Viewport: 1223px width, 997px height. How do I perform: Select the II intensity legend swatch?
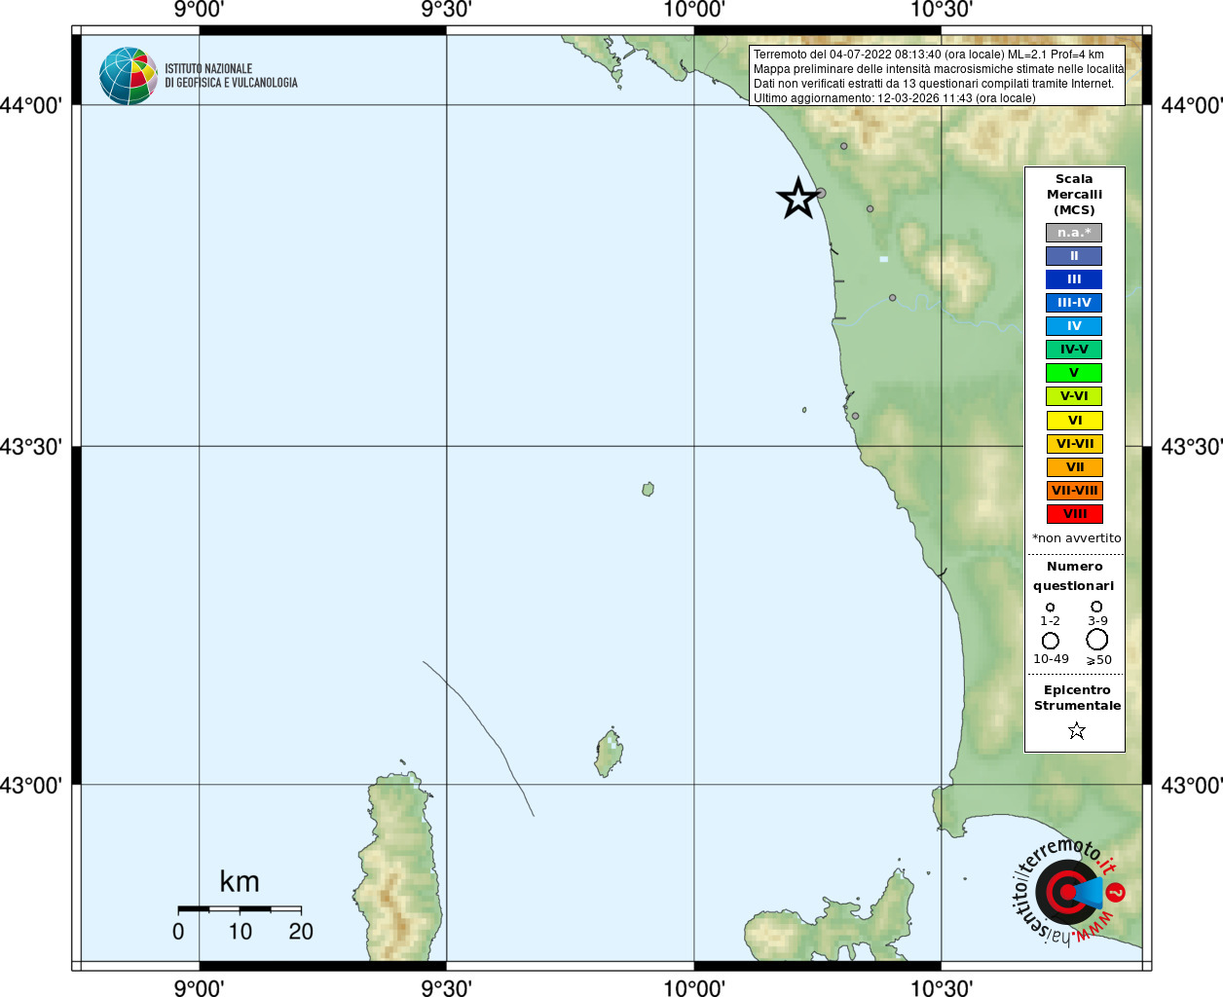click(1074, 256)
